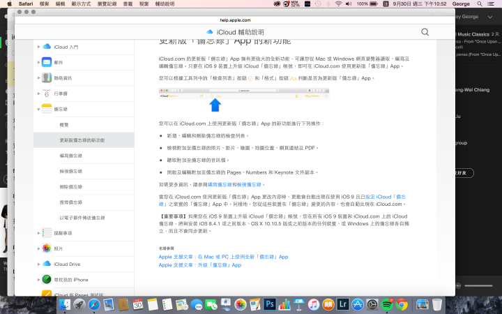Click the Notes 備忘錄 icon in sidebar
The height and width of the screenshot is (314, 502).
(47, 109)
